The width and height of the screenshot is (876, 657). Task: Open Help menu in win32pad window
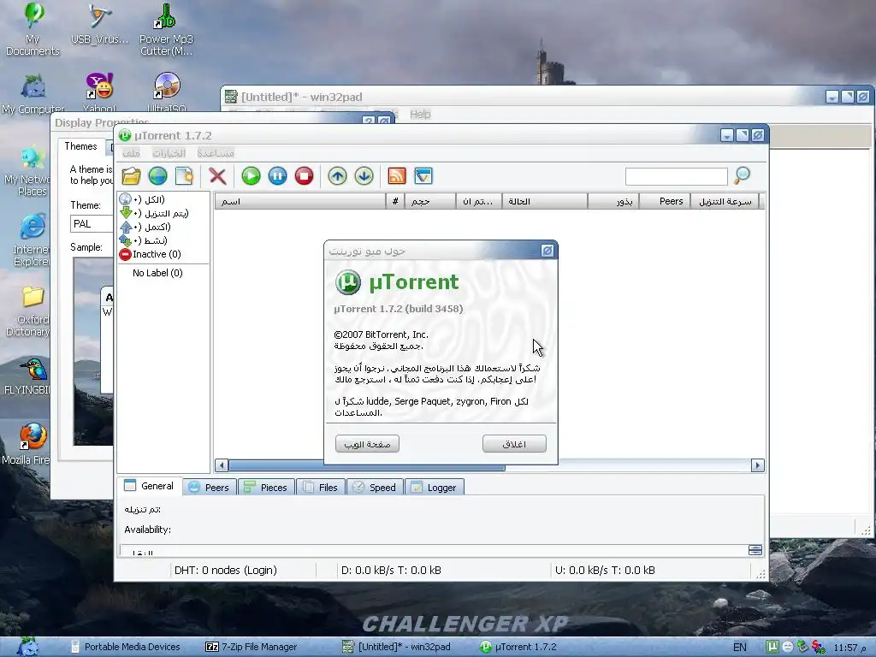point(420,114)
